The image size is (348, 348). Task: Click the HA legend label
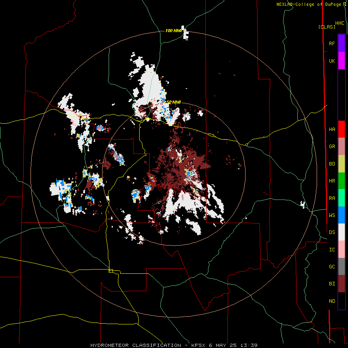click(332, 129)
